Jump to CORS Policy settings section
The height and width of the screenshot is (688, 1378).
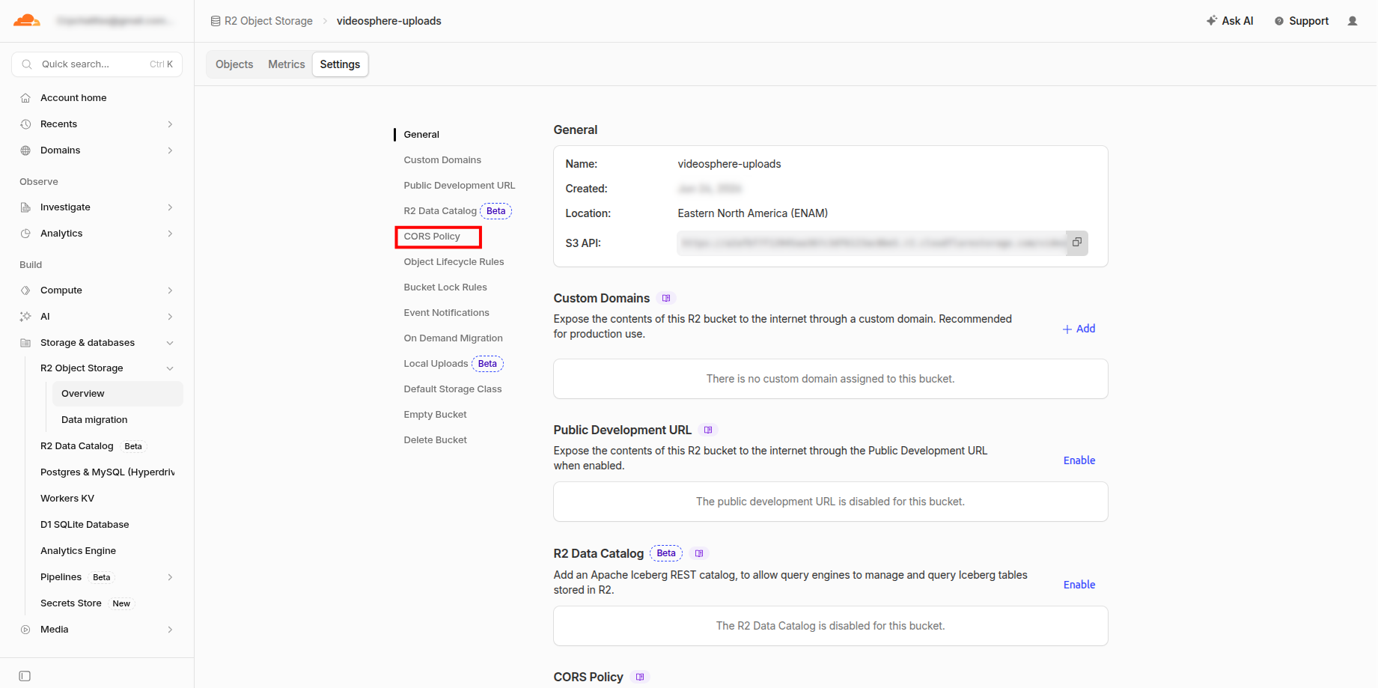(x=432, y=237)
